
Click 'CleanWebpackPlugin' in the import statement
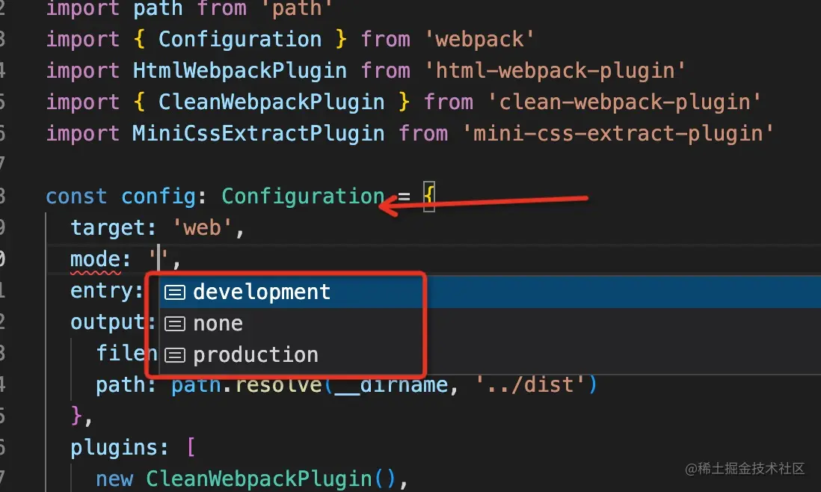pyautogui.click(x=271, y=102)
